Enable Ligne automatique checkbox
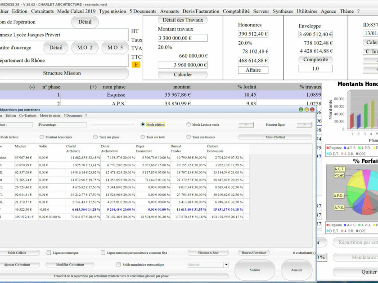 coord(49,252)
